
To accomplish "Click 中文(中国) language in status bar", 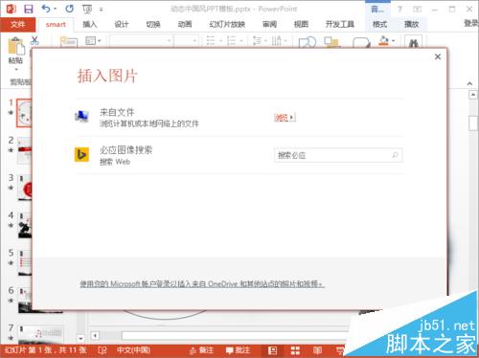I will pos(133,350).
